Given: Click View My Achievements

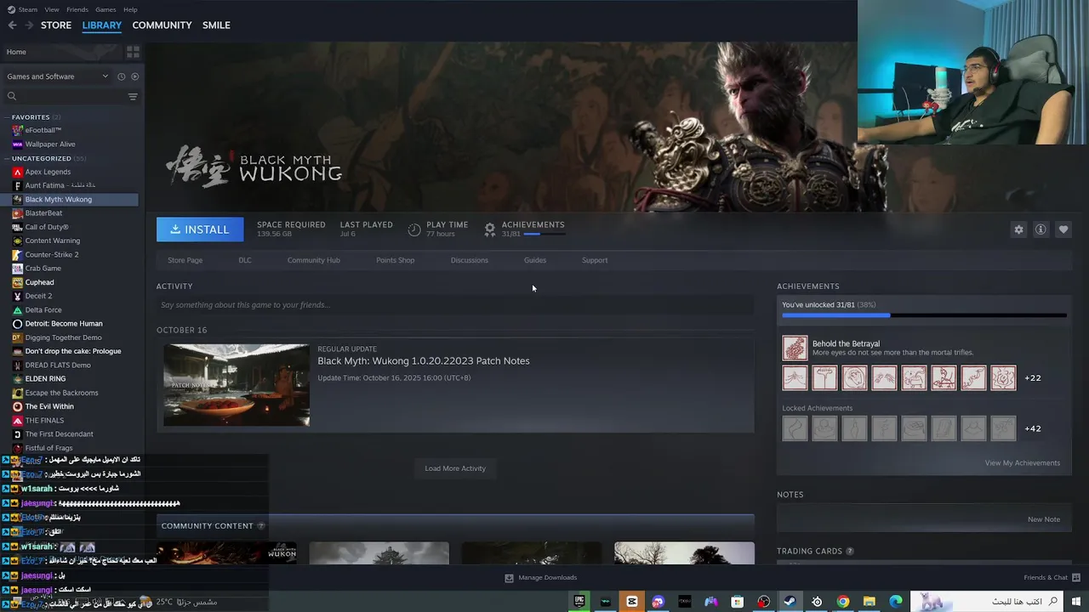Looking at the screenshot, I should [1023, 463].
